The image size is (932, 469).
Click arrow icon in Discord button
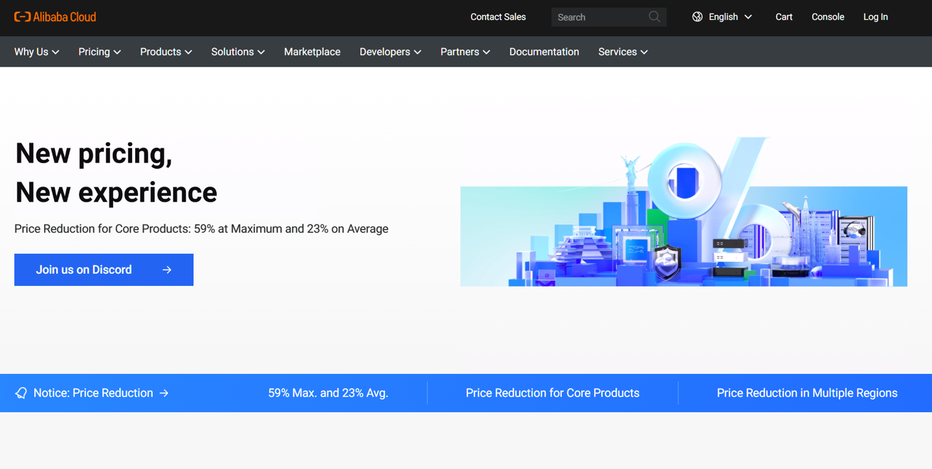(167, 270)
